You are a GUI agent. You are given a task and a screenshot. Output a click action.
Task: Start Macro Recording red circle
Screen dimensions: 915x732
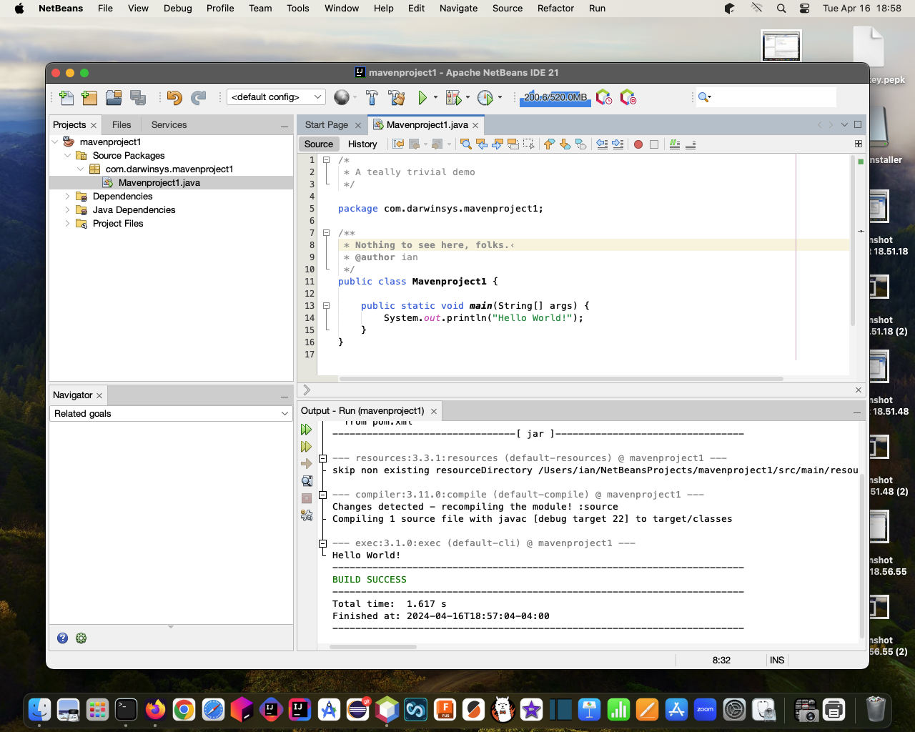pos(638,144)
